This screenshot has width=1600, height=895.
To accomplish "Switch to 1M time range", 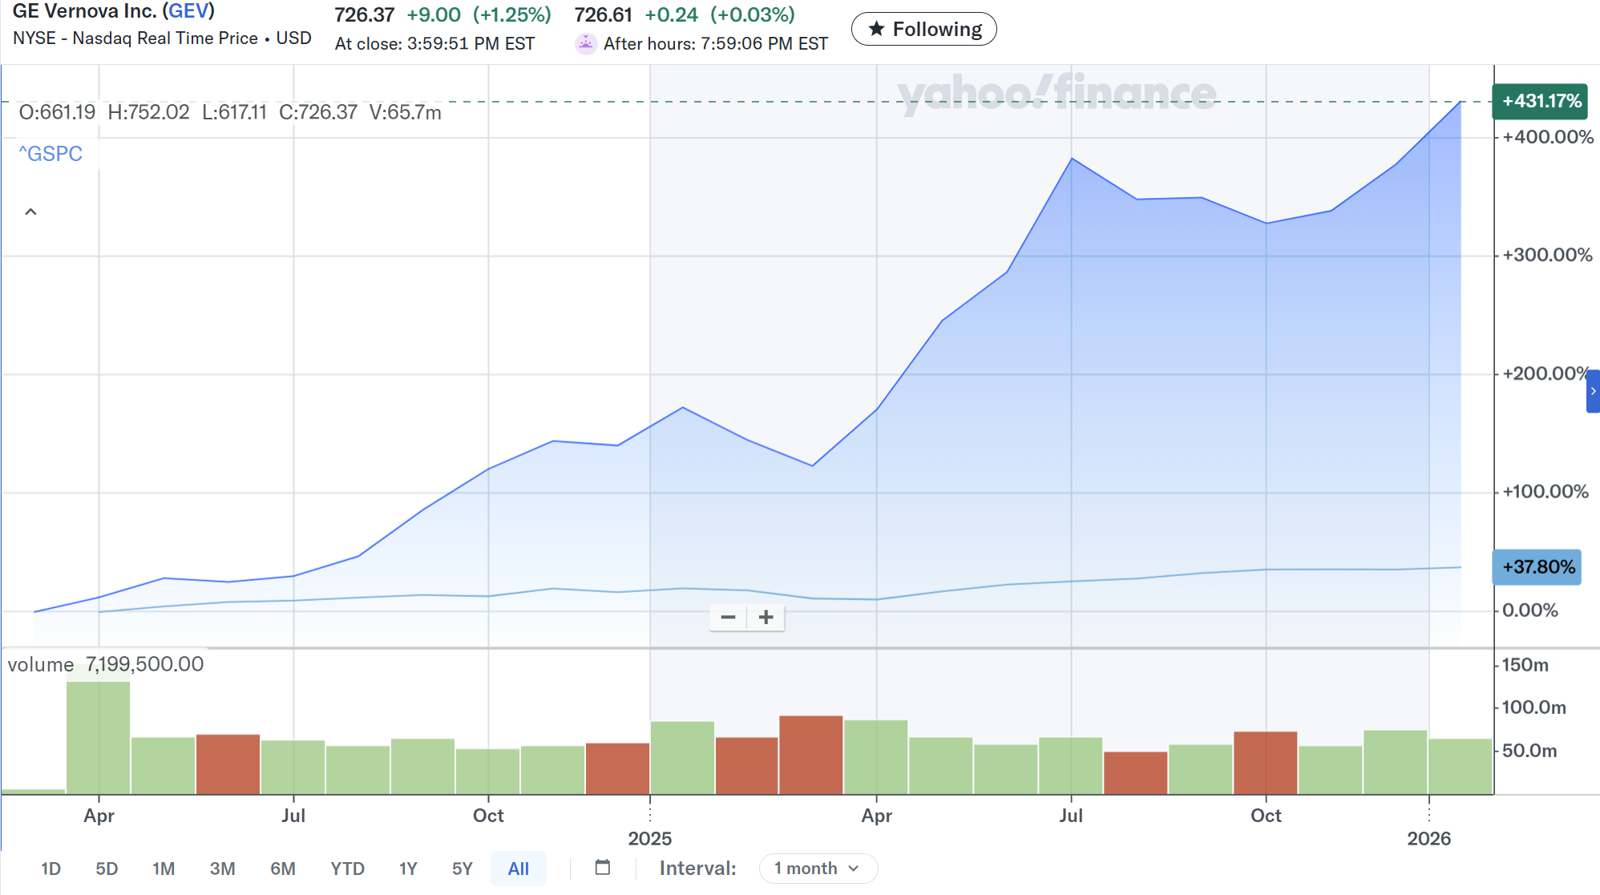I will (164, 869).
